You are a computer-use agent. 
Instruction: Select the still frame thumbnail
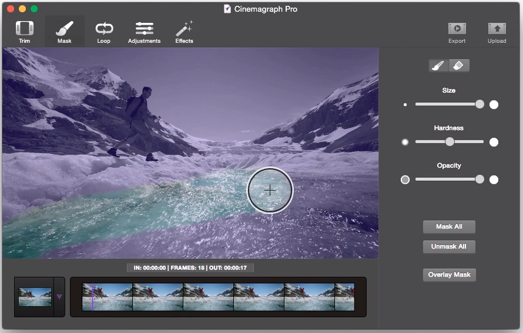click(x=35, y=297)
